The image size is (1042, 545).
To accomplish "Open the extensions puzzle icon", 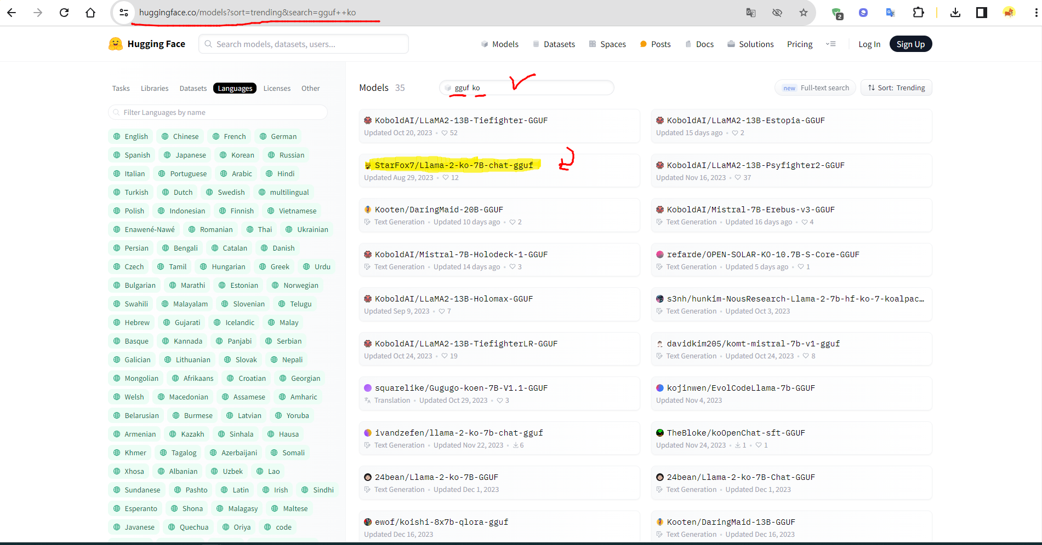I will click(x=918, y=13).
